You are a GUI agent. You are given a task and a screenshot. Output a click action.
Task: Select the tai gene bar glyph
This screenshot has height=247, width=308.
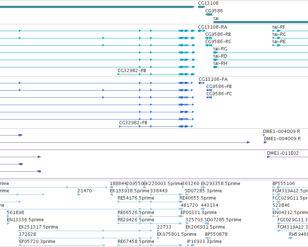pos(261,22)
